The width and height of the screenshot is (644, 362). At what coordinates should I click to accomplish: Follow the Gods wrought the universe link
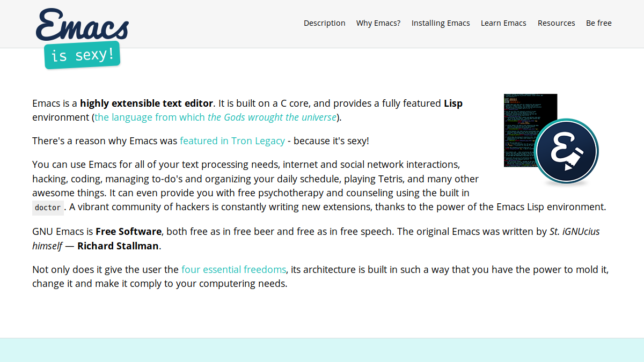tap(216, 117)
